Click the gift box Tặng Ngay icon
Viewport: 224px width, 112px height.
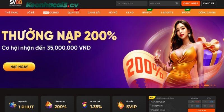pos(49,105)
